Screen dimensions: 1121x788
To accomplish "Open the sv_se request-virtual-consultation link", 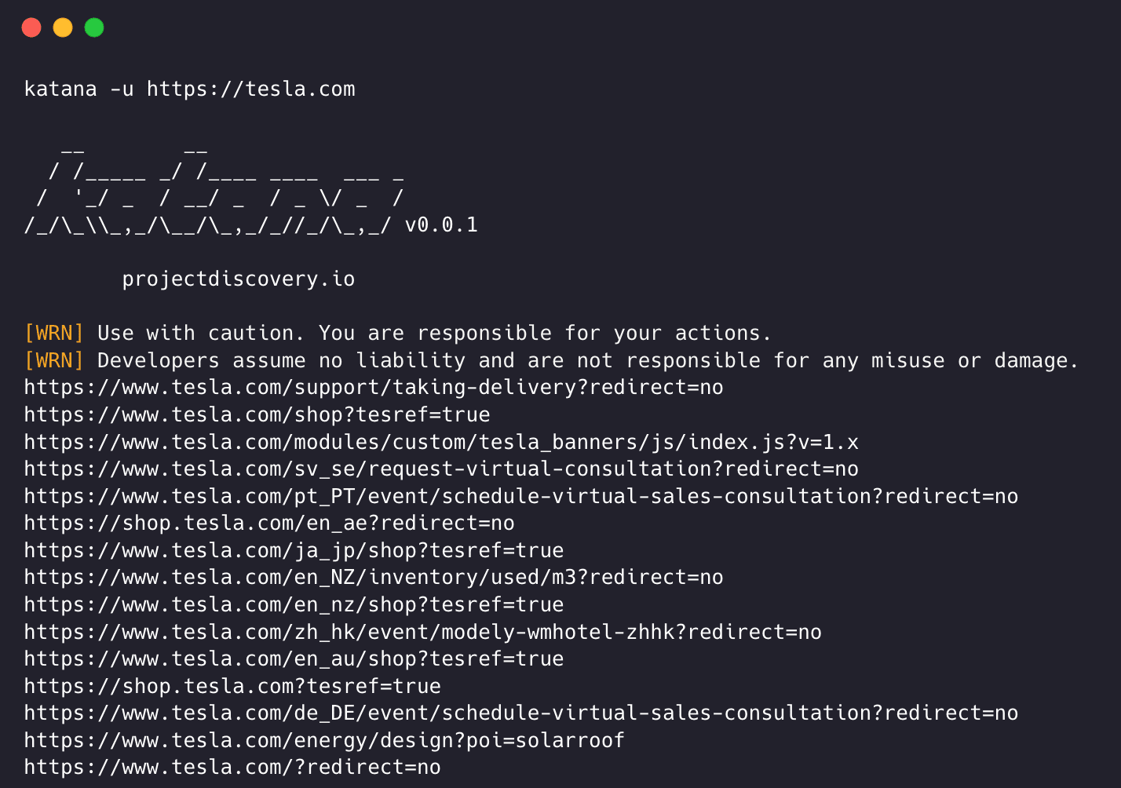I will [441, 469].
